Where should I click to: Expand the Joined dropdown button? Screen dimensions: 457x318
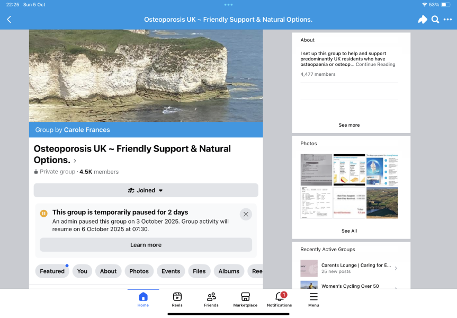(146, 190)
